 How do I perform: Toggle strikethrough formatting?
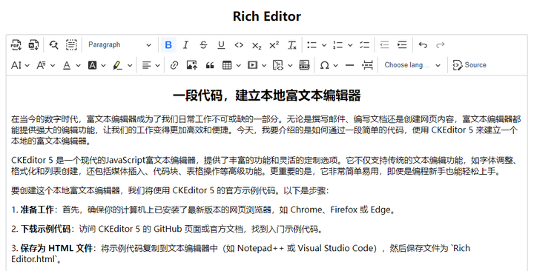[x=203, y=44]
